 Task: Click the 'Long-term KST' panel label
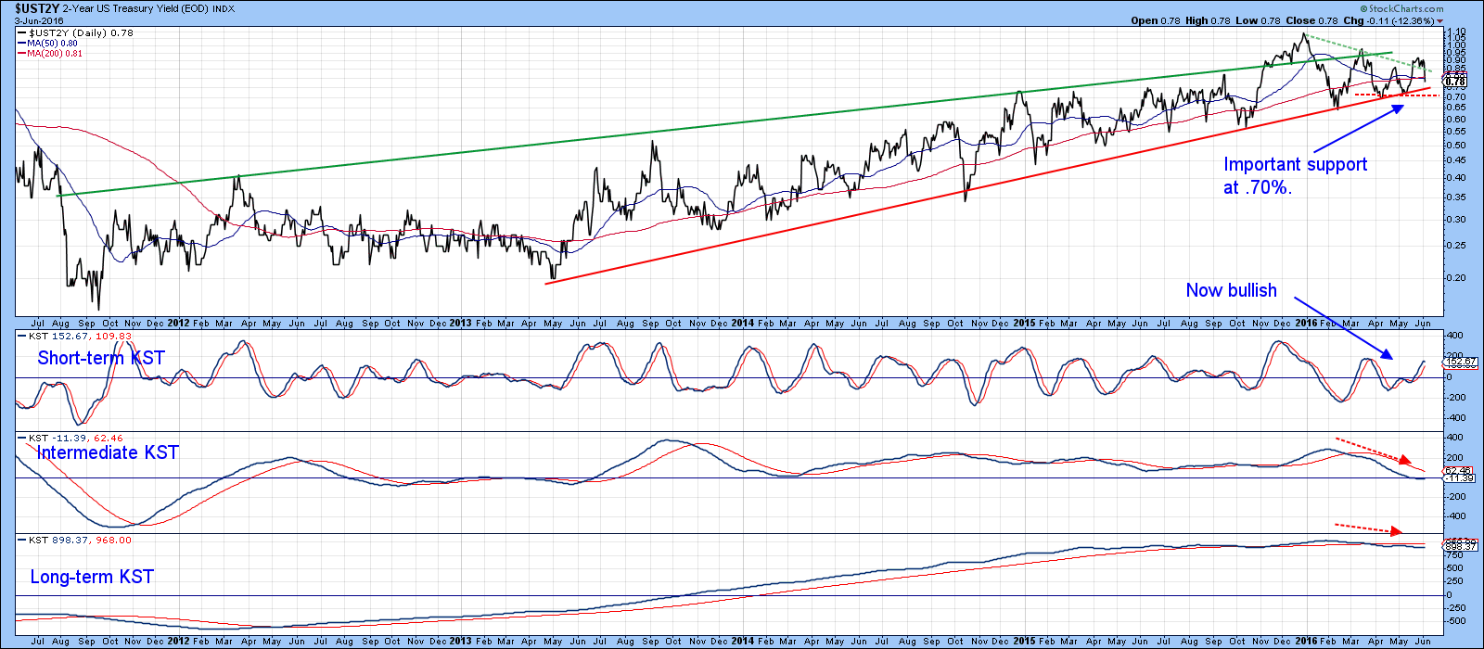coord(91,577)
